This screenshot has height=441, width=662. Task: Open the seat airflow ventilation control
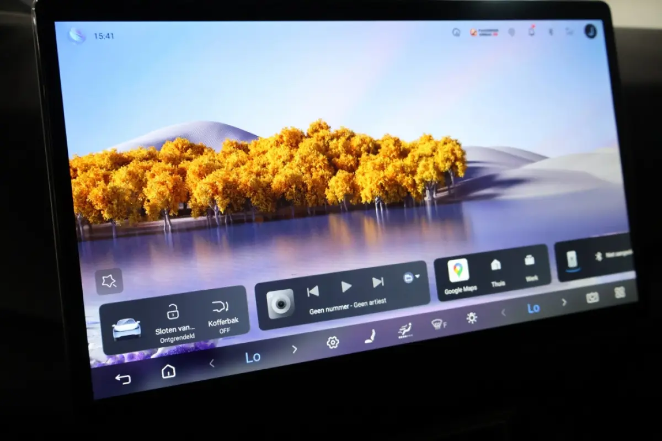pos(405,331)
